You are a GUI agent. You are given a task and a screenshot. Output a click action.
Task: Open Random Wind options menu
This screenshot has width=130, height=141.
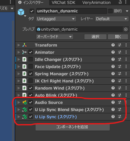[126, 88]
